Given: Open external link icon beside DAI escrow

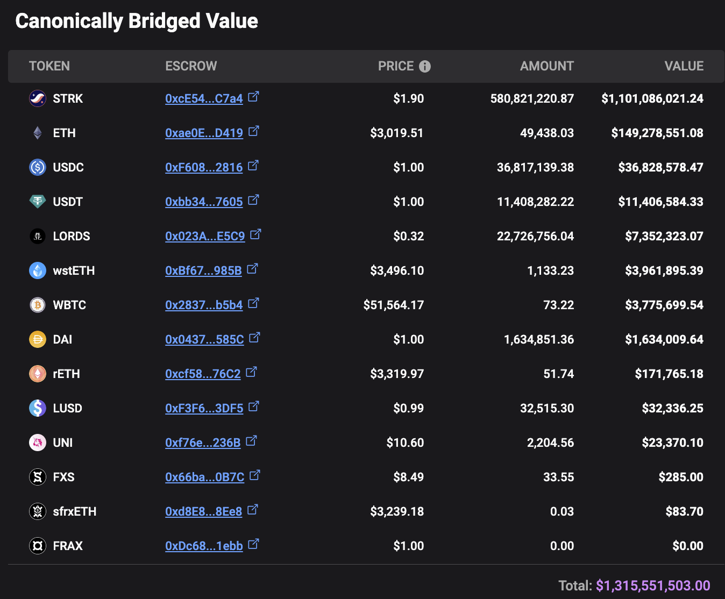Looking at the screenshot, I should [255, 338].
